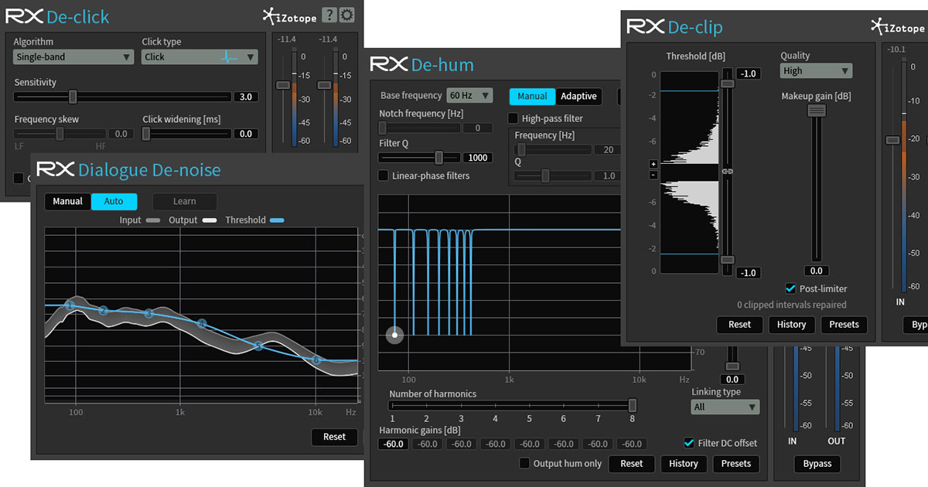Zoom out De-clip histogram with minus icon
928x487 pixels.
653,175
